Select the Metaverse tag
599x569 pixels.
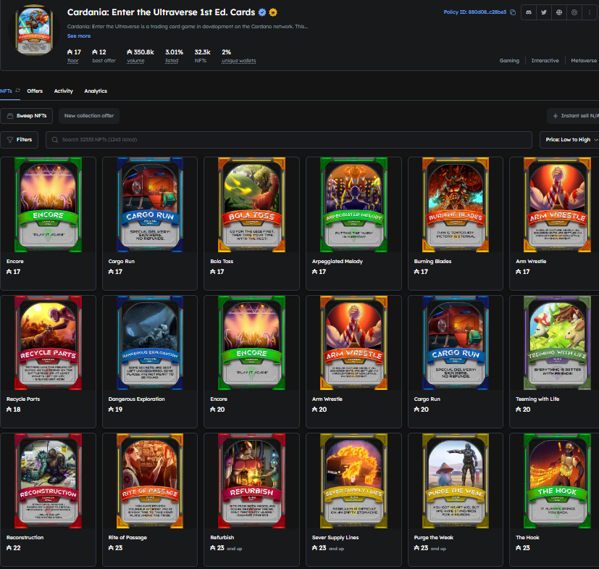click(x=584, y=60)
